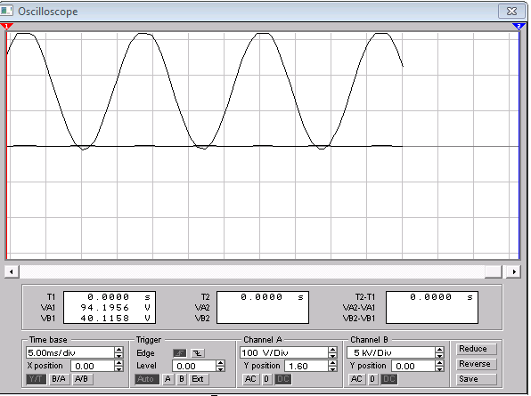Decrease Channel A Y position
The height and width of the screenshot is (396, 531).
[332, 369]
